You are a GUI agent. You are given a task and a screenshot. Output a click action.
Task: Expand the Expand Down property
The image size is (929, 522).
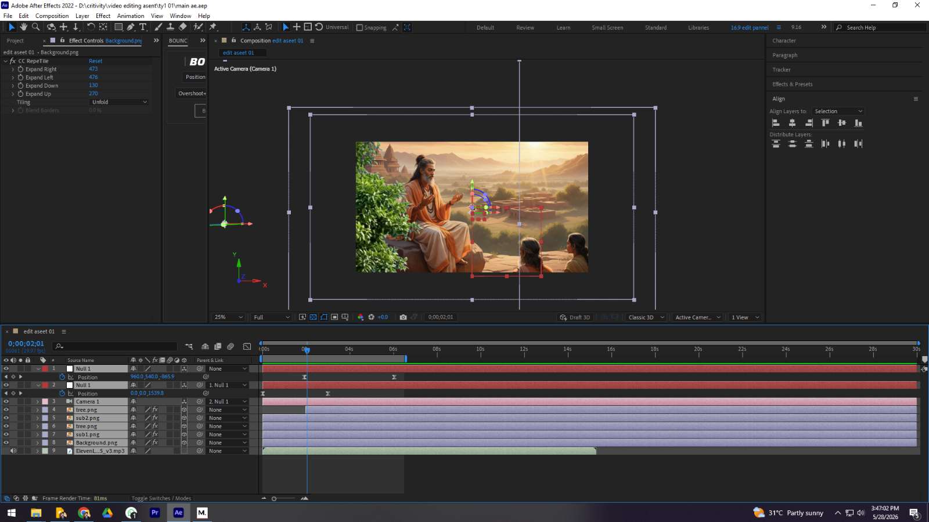pyautogui.click(x=13, y=85)
